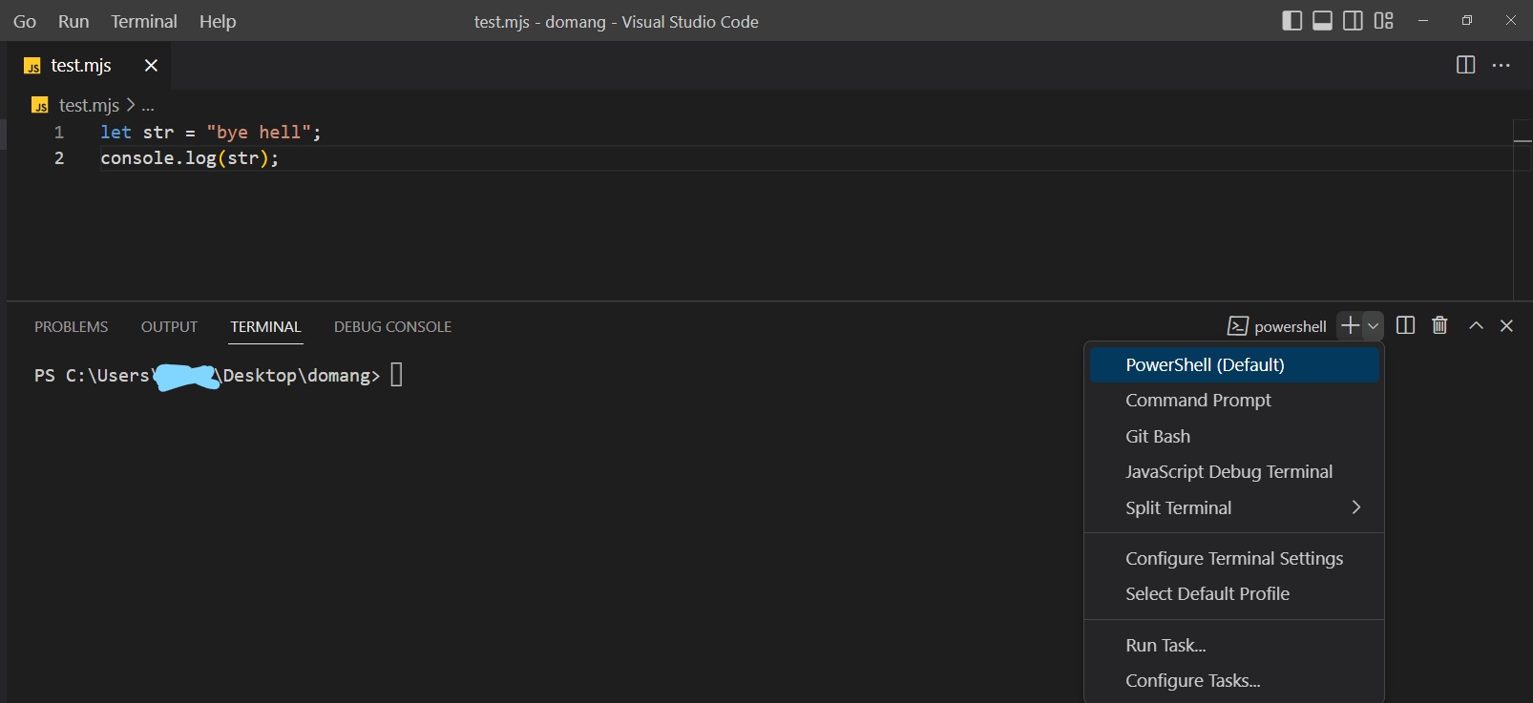
Task: Close the test.mjs tab
Action: pos(151,65)
